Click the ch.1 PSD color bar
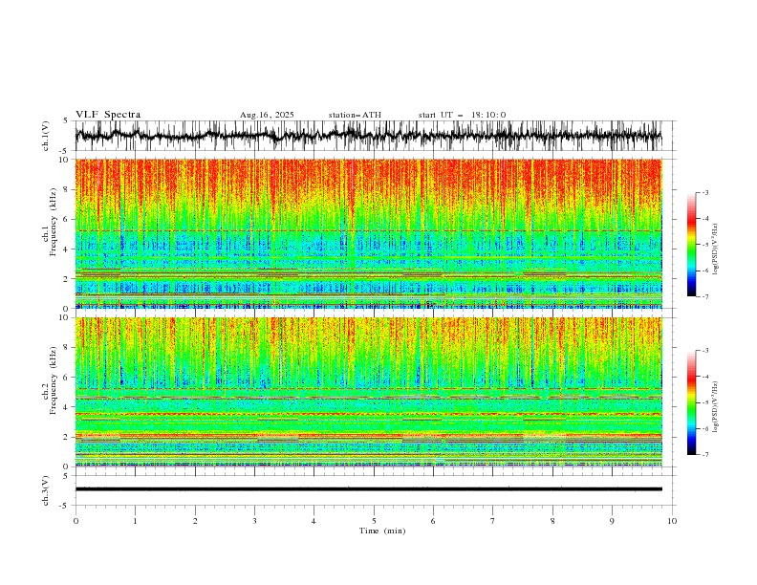The width and height of the screenshot is (757, 585). tap(691, 245)
